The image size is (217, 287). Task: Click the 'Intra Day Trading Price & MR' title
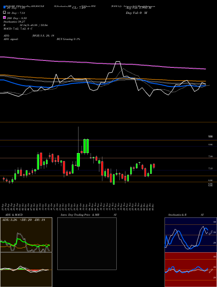[x=80, y=215]
